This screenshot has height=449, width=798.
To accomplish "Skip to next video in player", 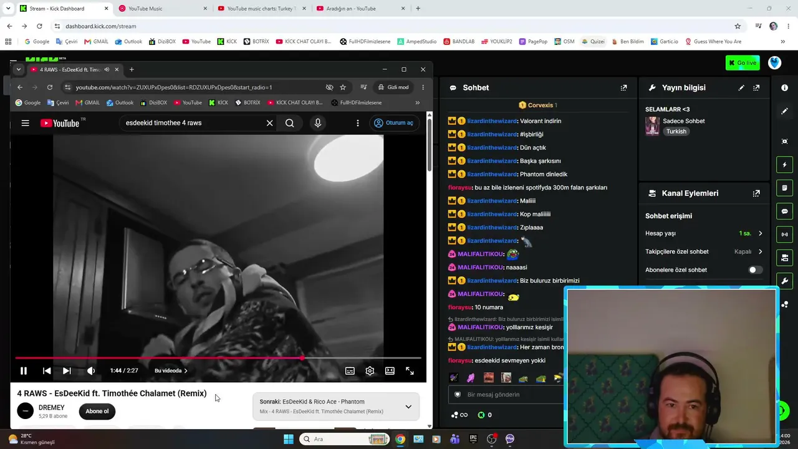I will click(x=67, y=370).
